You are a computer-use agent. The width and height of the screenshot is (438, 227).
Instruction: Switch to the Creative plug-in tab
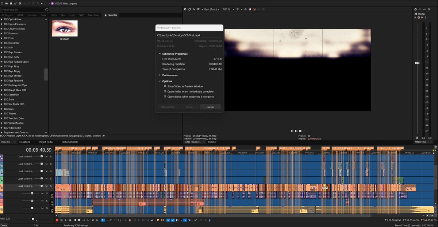(32, 15)
